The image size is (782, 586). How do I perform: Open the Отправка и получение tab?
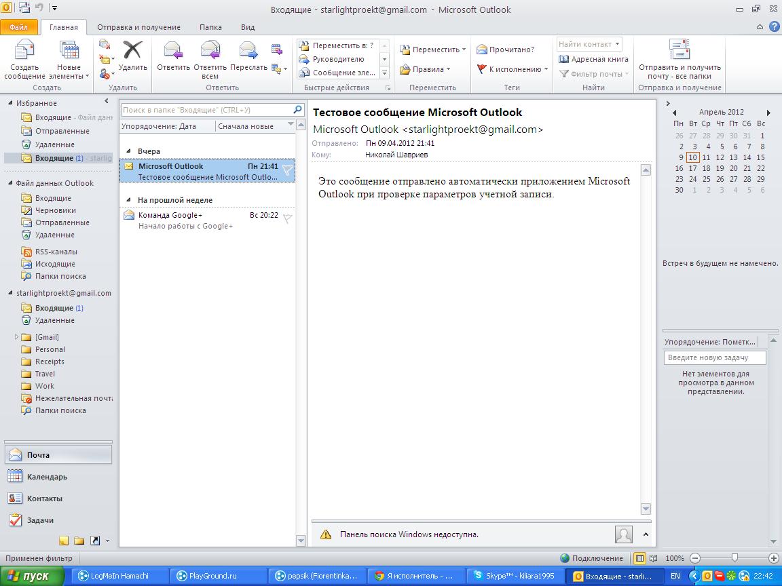tap(138, 27)
